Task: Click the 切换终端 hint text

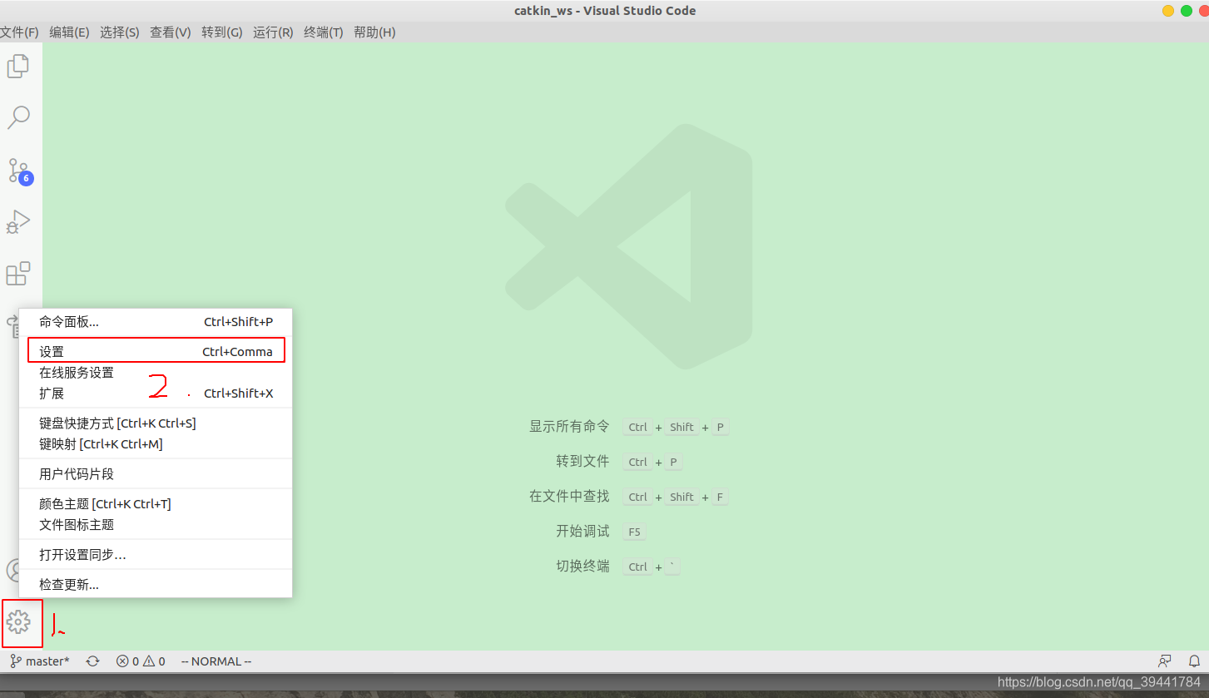Action: coord(582,567)
